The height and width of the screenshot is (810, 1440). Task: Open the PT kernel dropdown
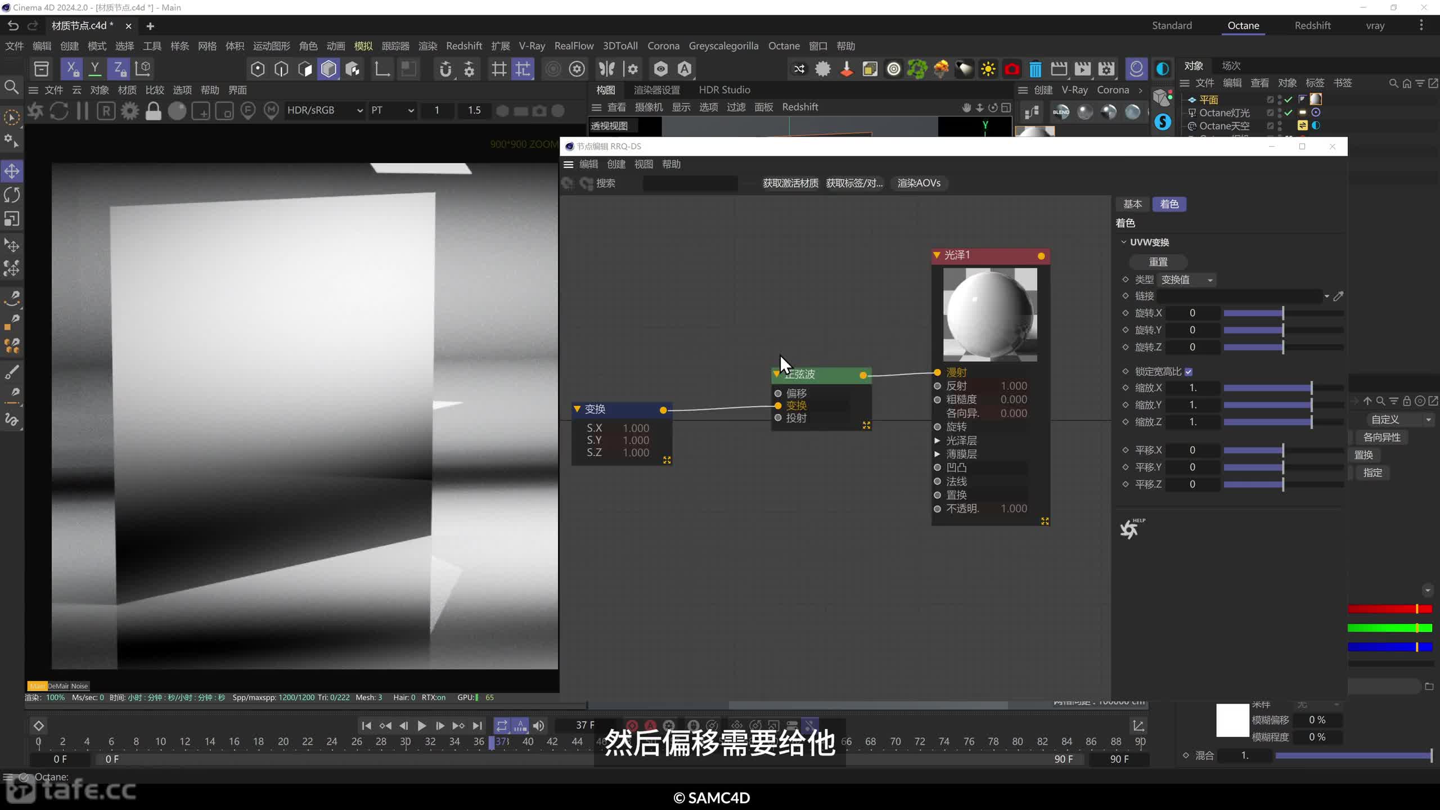[392, 110]
